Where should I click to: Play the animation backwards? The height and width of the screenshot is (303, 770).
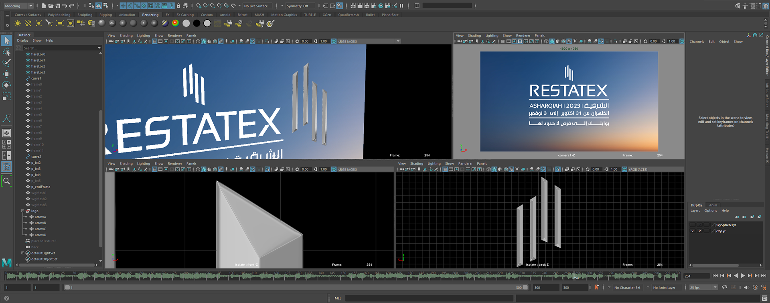coord(736,276)
